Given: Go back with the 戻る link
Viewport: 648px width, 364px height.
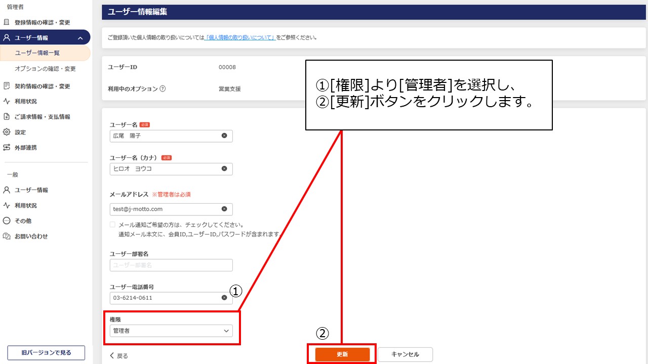Looking at the screenshot, I should coord(119,355).
